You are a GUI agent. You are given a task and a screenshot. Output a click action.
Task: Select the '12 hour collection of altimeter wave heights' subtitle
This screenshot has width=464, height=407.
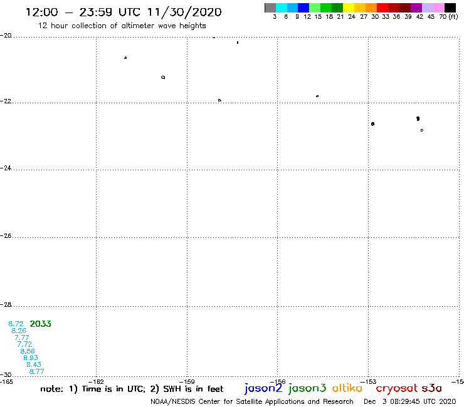[122, 26]
